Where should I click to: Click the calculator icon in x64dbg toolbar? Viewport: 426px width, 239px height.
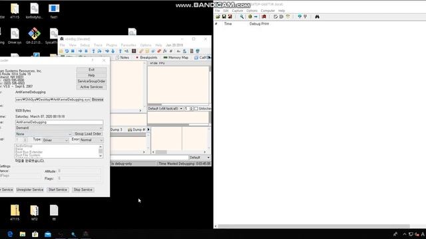click(192, 51)
